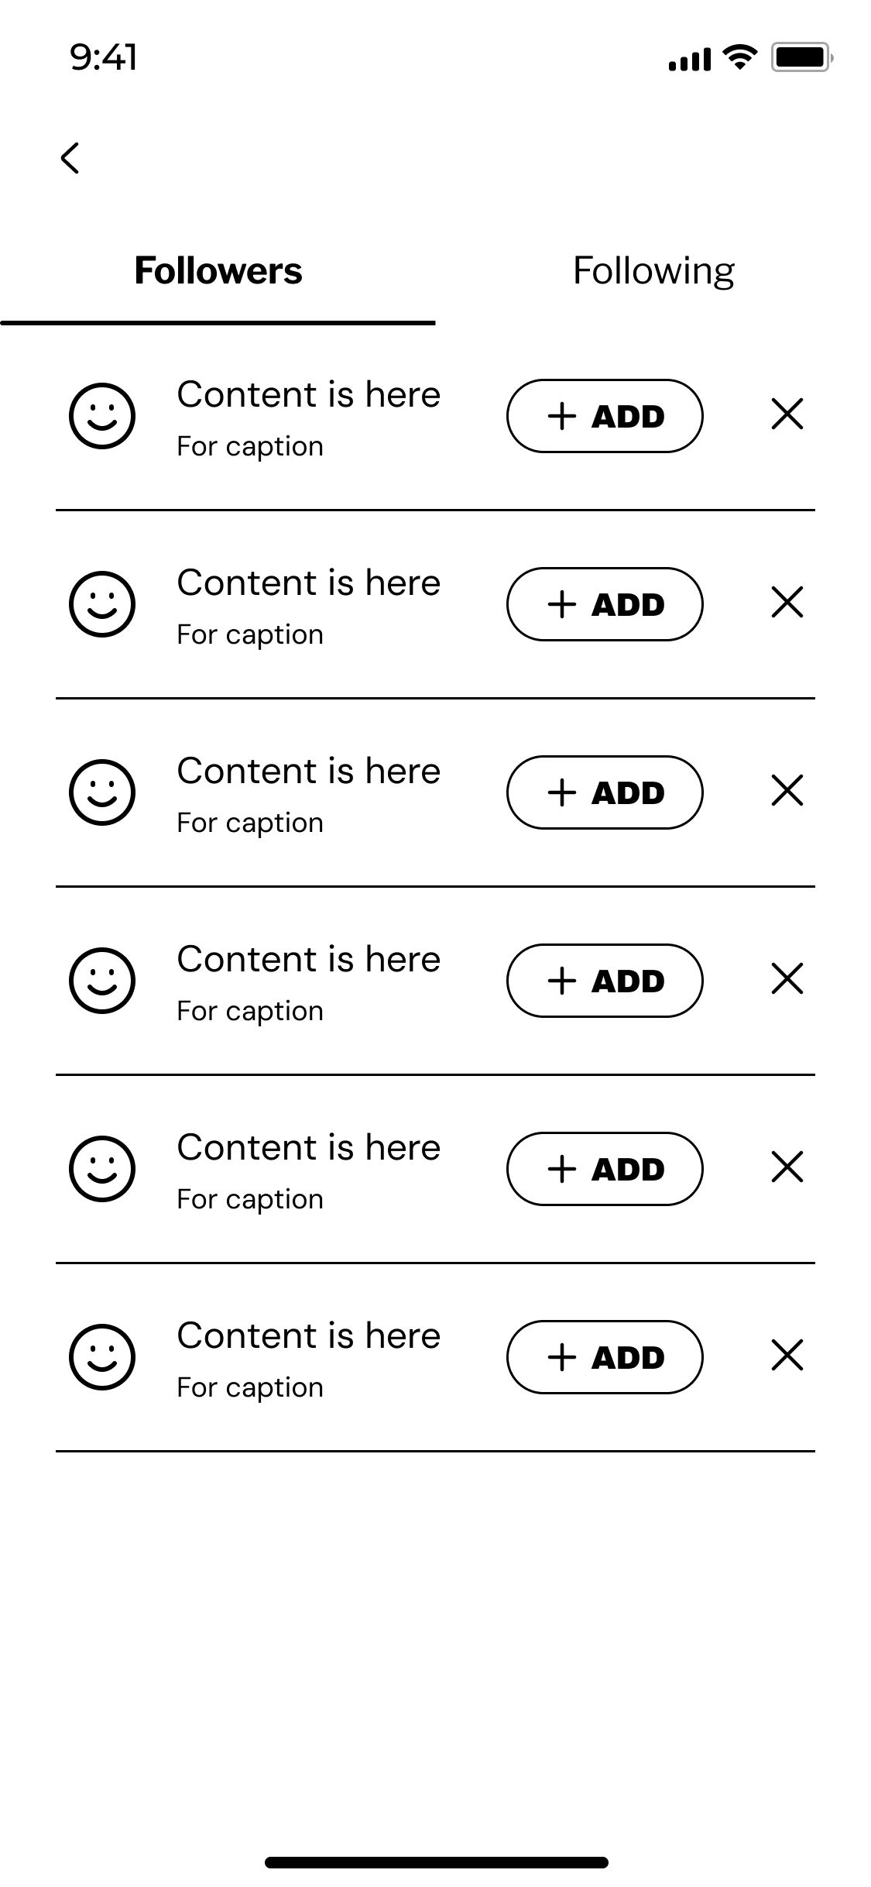The width and height of the screenshot is (871, 1887).
Task: Tap ADD on the third row
Action: [x=605, y=792]
